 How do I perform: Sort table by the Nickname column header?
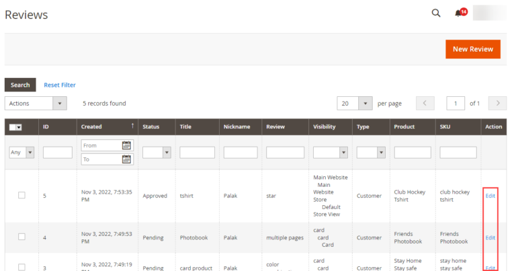tap(236, 126)
